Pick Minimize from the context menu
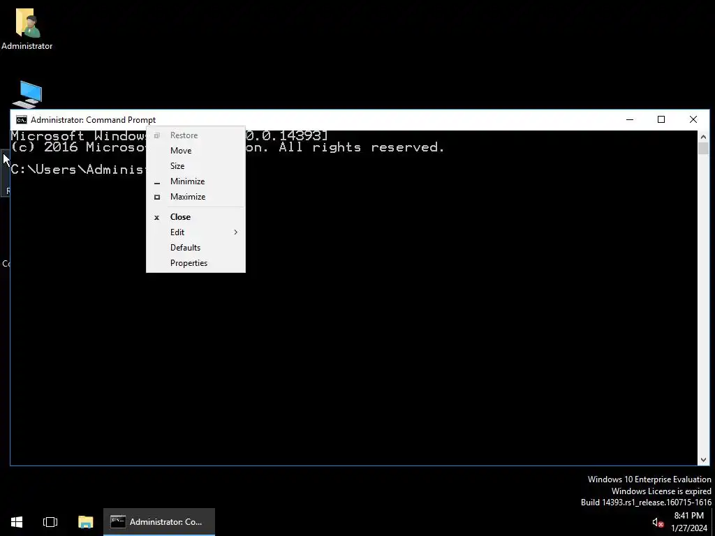This screenshot has height=536, width=715. [196, 181]
